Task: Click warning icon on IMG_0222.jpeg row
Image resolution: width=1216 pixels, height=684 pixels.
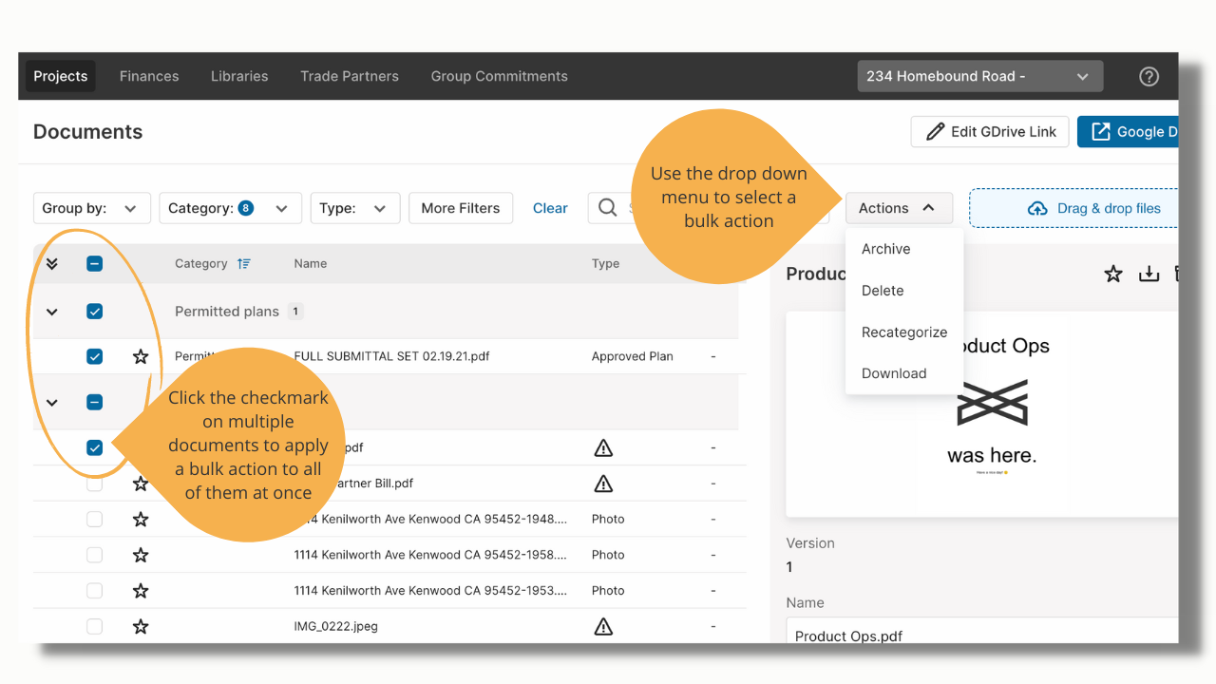Action: pos(603,626)
